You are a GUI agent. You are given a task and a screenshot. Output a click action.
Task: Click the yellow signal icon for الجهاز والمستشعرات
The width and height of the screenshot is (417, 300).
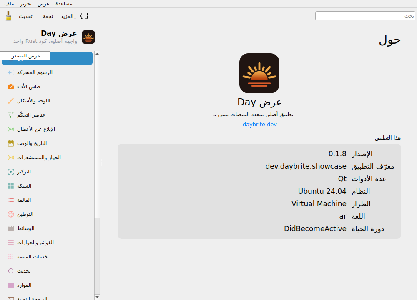11,157
